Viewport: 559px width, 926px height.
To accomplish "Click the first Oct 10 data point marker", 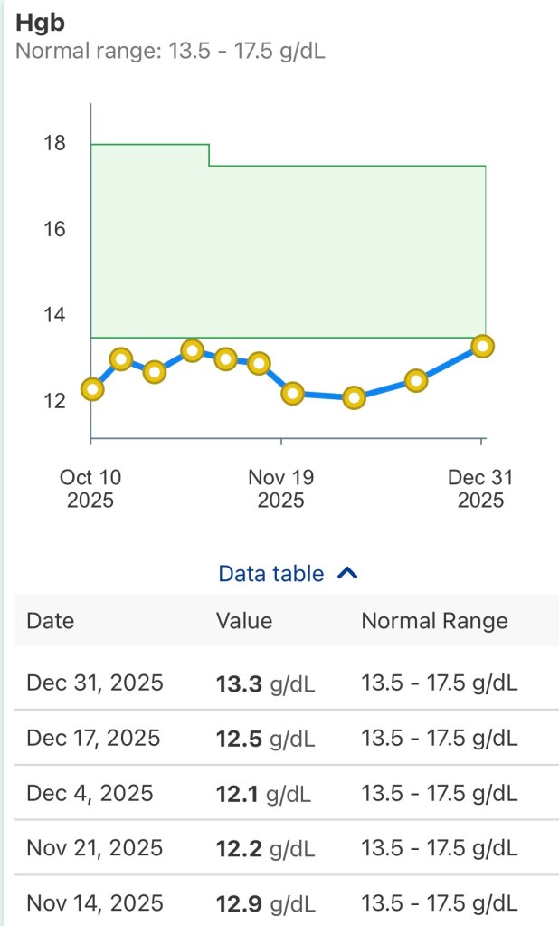I will point(90,389).
